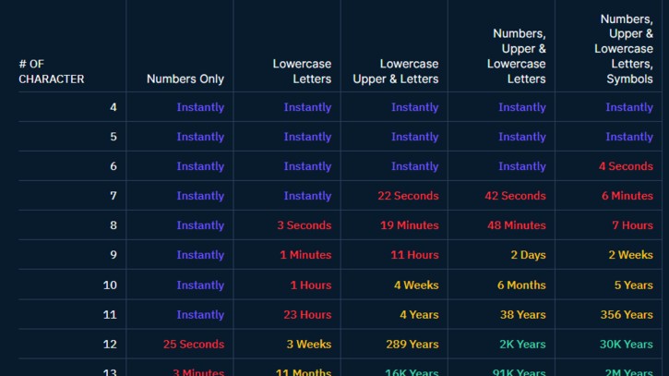Image resolution: width=669 pixels, height=376 pixels.
Task: Click the '# OF CHARACTER' header cell
Action: pyautogui.click(x=52, y=71)
